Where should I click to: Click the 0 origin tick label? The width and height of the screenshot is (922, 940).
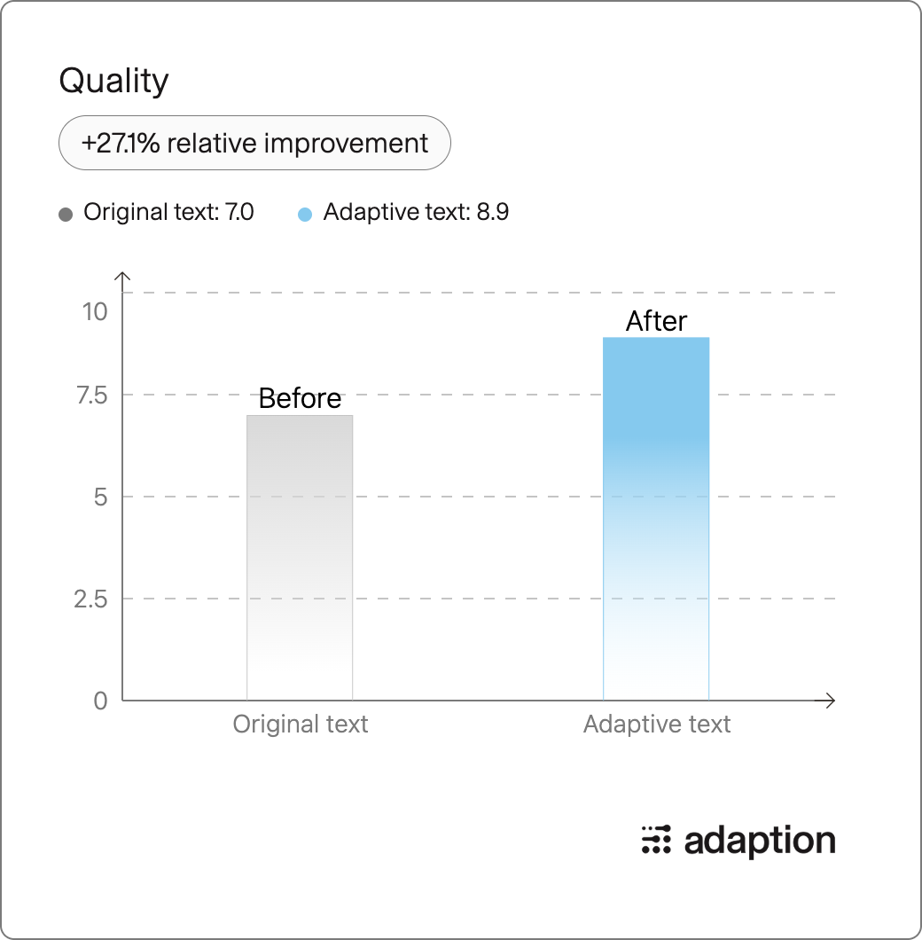(101, 701)
